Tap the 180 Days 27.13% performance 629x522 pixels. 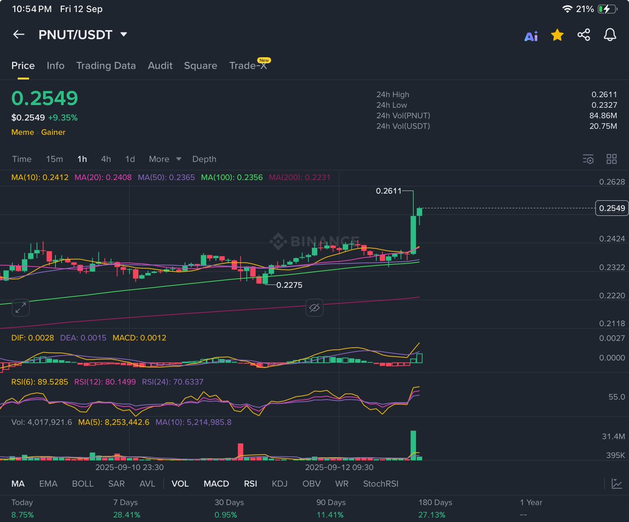pos(435,508)
